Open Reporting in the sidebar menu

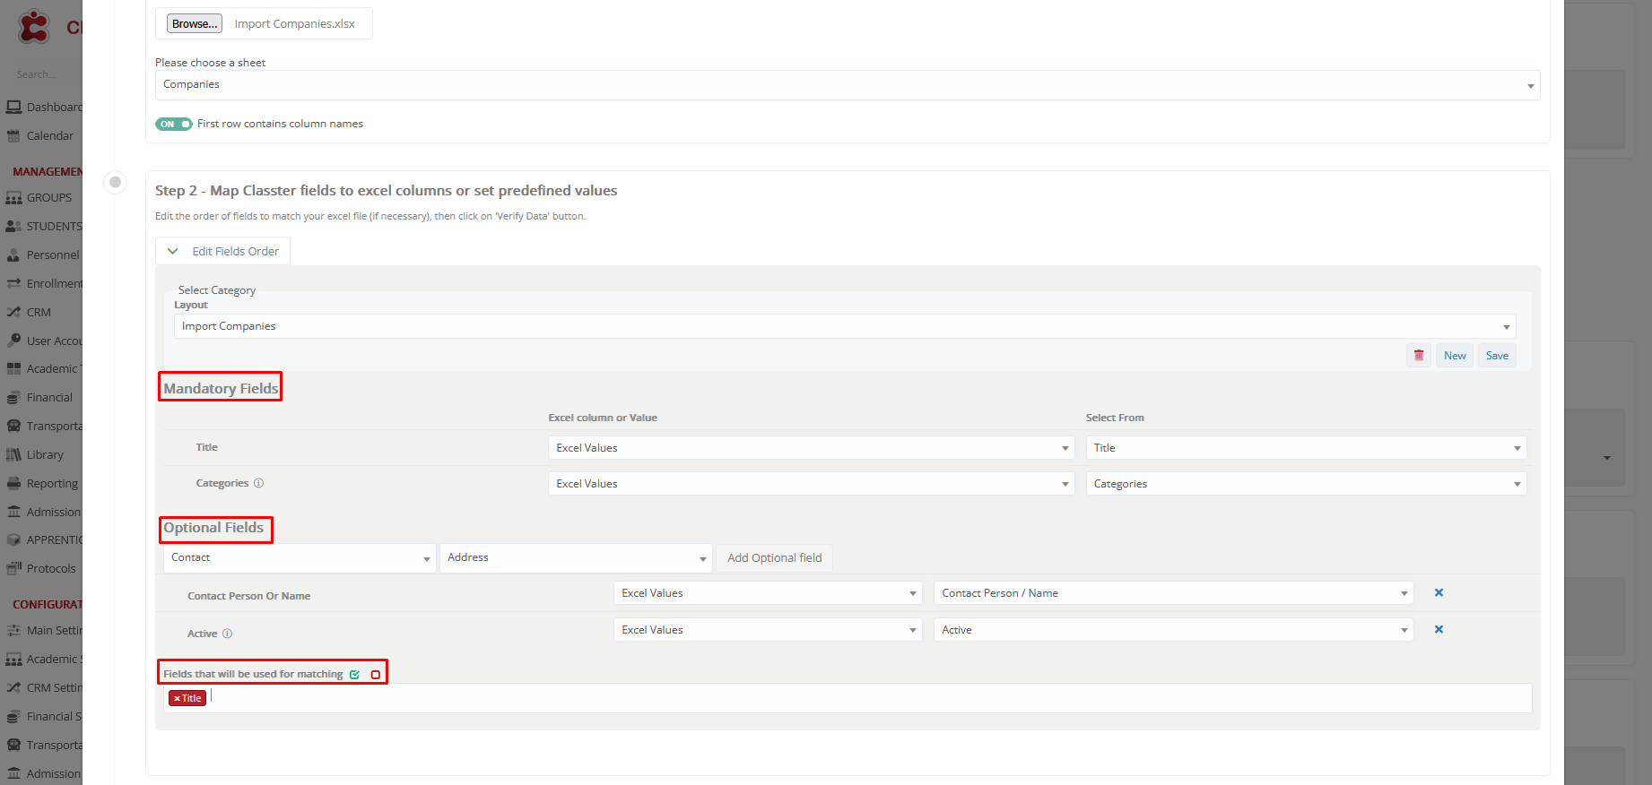(52, 484)
